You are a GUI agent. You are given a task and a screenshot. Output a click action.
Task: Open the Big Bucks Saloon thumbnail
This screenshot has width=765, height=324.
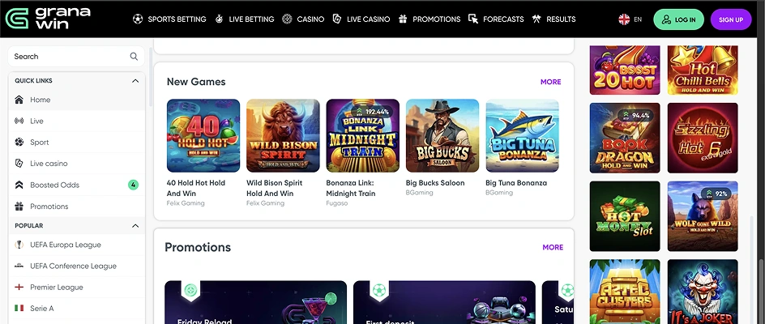(x=442, y=135)
